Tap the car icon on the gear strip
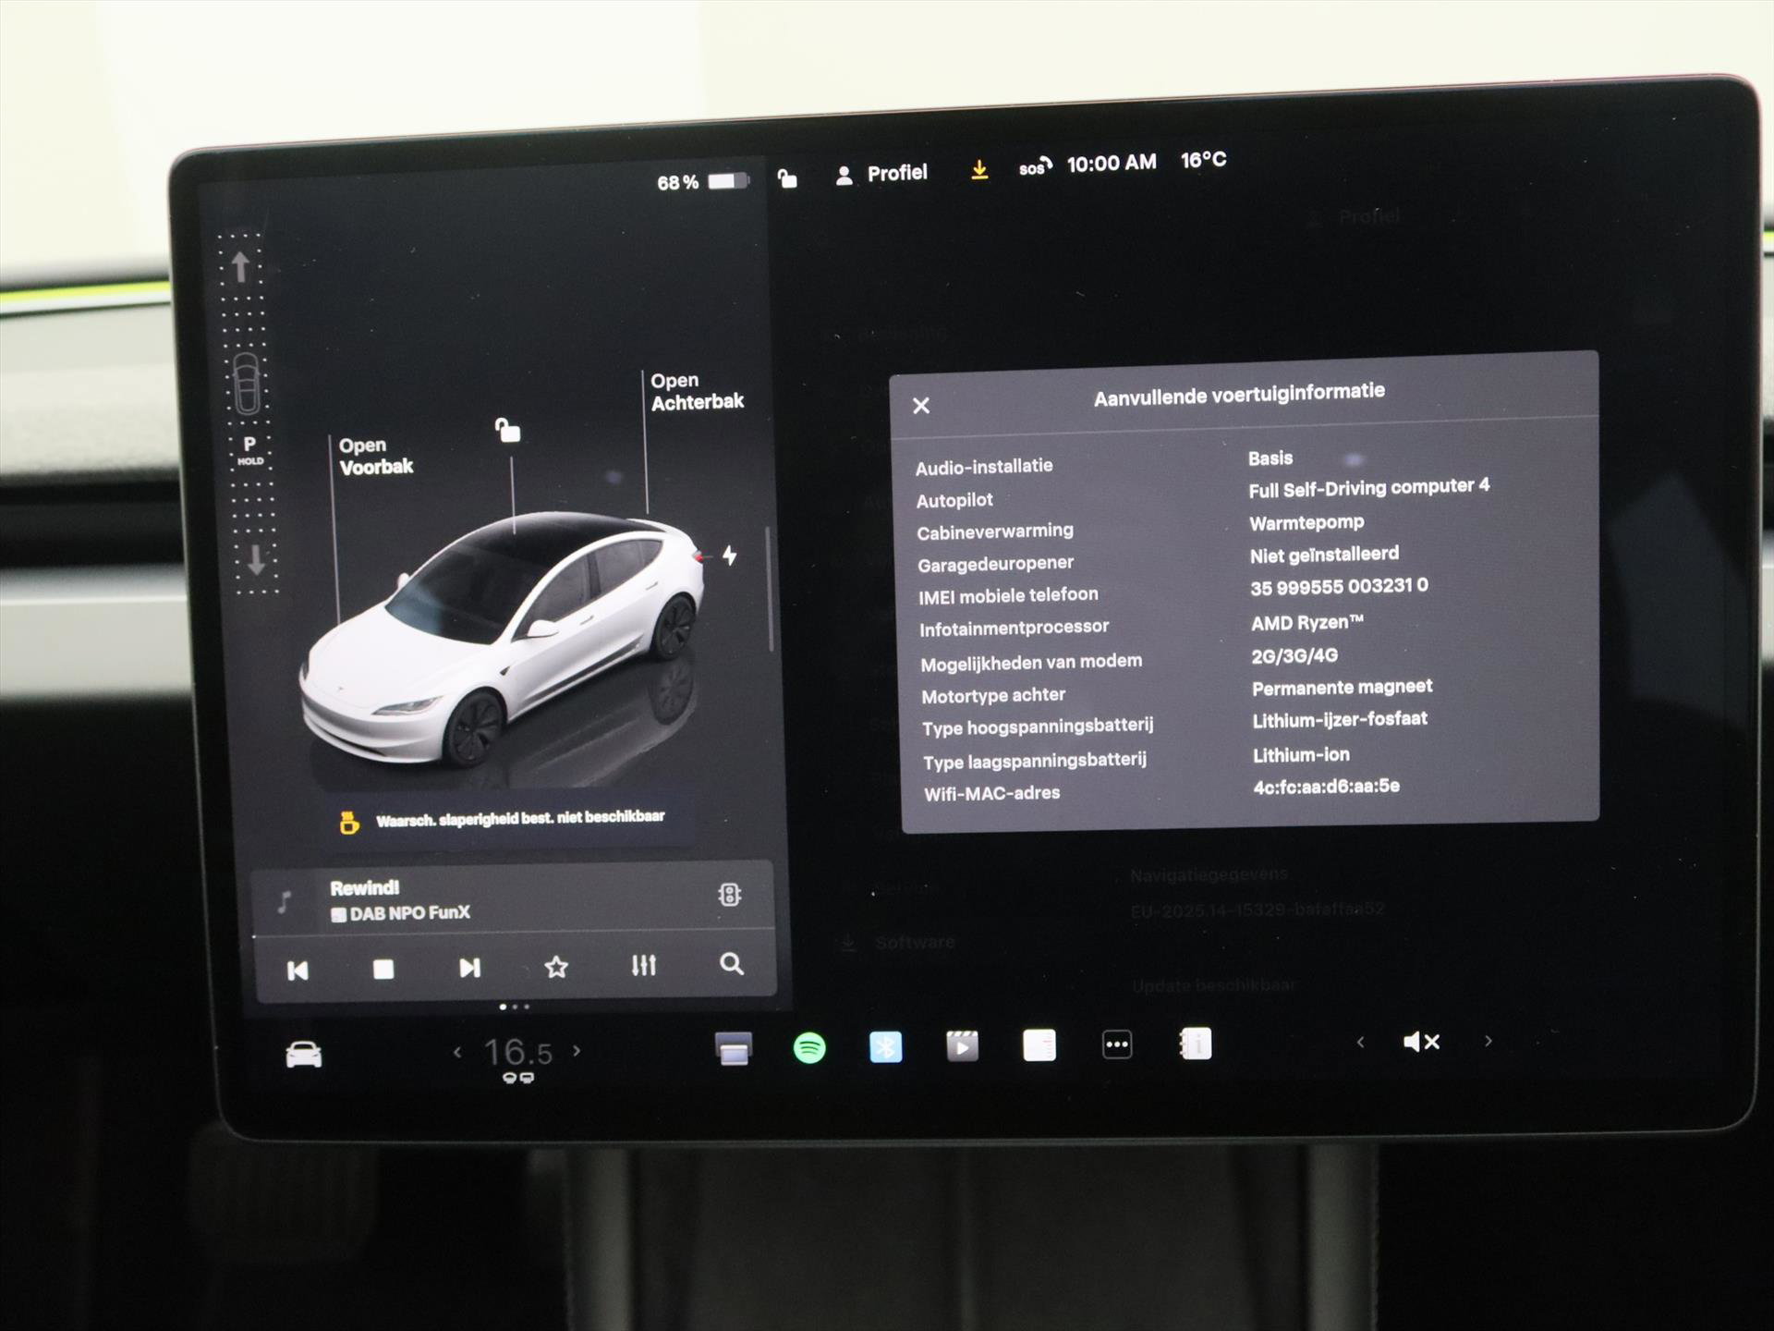 [x=246, y=383]
